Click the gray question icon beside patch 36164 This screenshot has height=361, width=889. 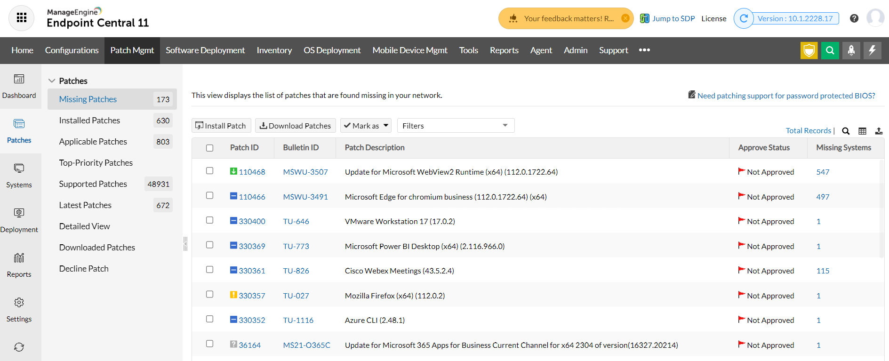(x=233, y=344)
